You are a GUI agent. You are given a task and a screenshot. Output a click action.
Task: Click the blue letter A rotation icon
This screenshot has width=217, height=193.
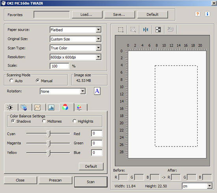(x=97, y=91)
